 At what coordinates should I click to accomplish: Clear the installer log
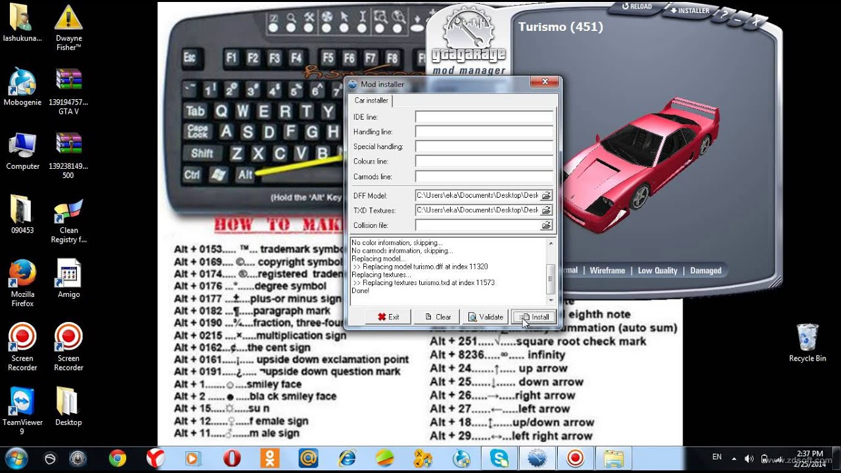point(437,317)
